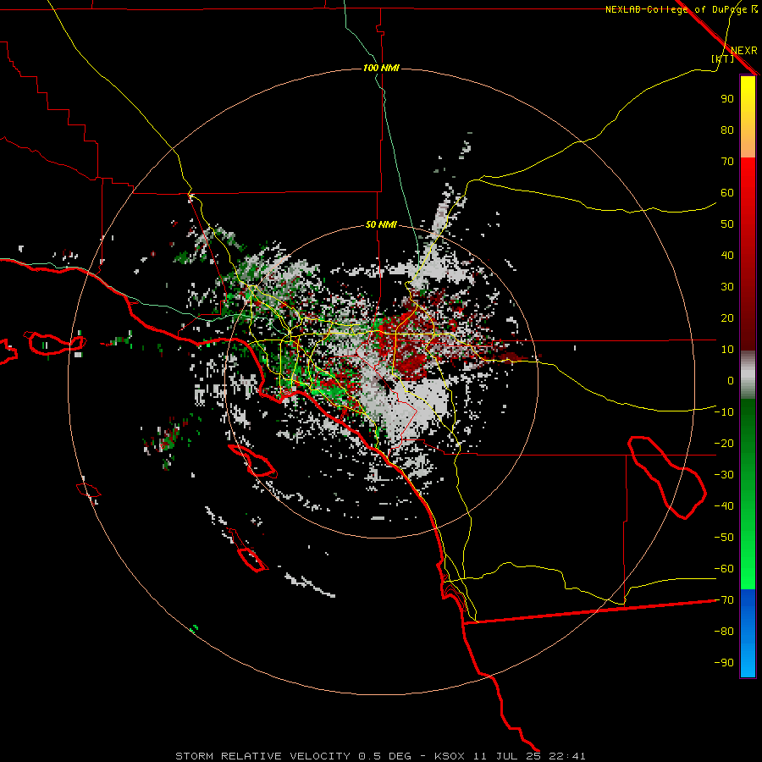This screenshot has width=762, height=762.
Task: Click the blue bottom segment of color bar
Action: (748, 633)
